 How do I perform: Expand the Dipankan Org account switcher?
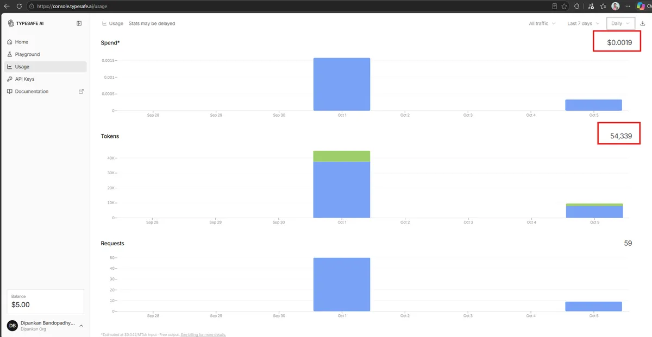[45, 326]
